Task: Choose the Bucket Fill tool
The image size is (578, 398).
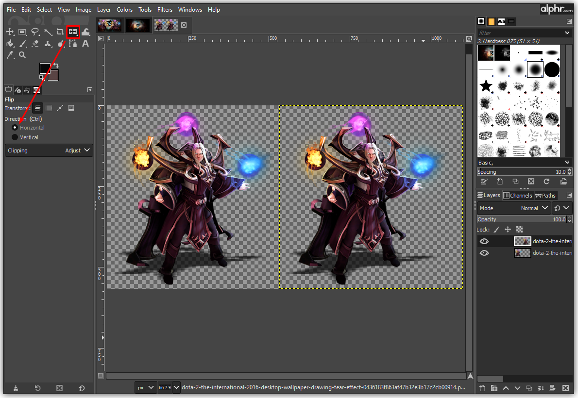Action: [x=10, y=44]
